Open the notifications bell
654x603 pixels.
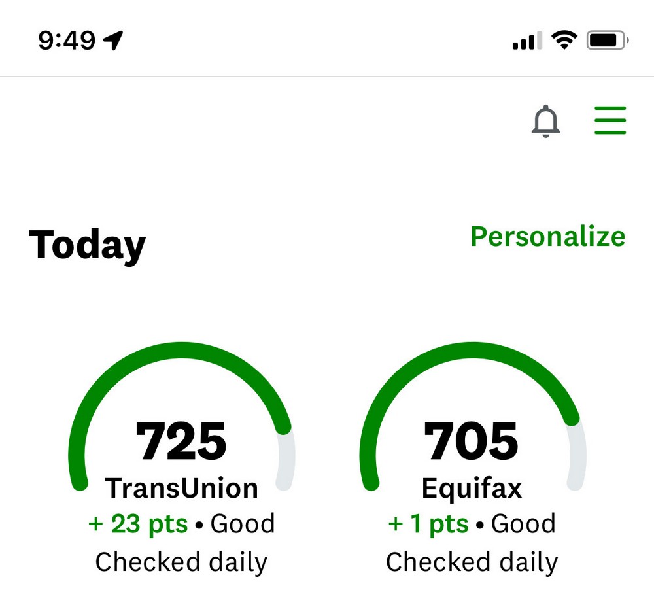point(546,121)
